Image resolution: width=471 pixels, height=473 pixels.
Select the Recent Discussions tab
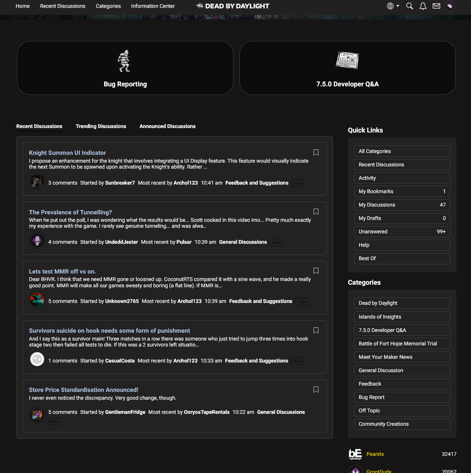click(x=39, y=126)
